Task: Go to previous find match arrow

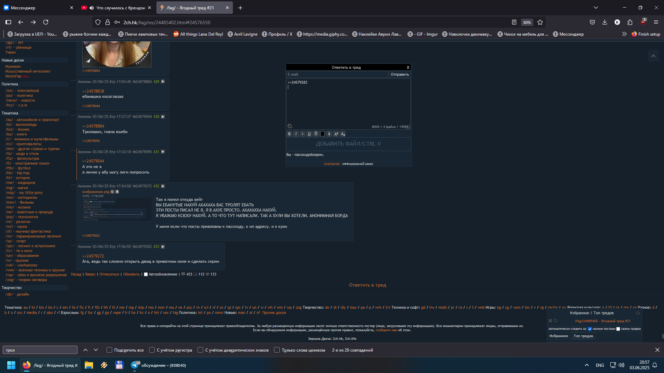Action: click(x=85, y=350)
